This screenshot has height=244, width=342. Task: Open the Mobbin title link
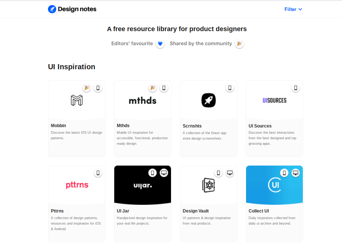click(x=59, y=126)
